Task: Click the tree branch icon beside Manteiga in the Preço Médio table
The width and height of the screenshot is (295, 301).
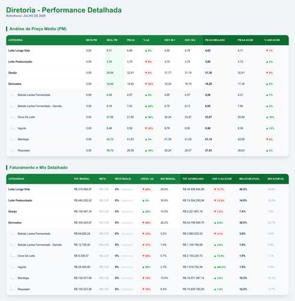Action: pos(13,139)
